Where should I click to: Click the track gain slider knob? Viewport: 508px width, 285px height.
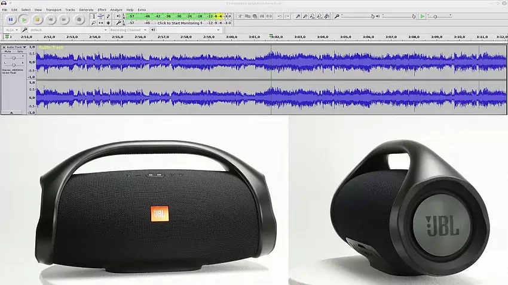tap(14, 58)
